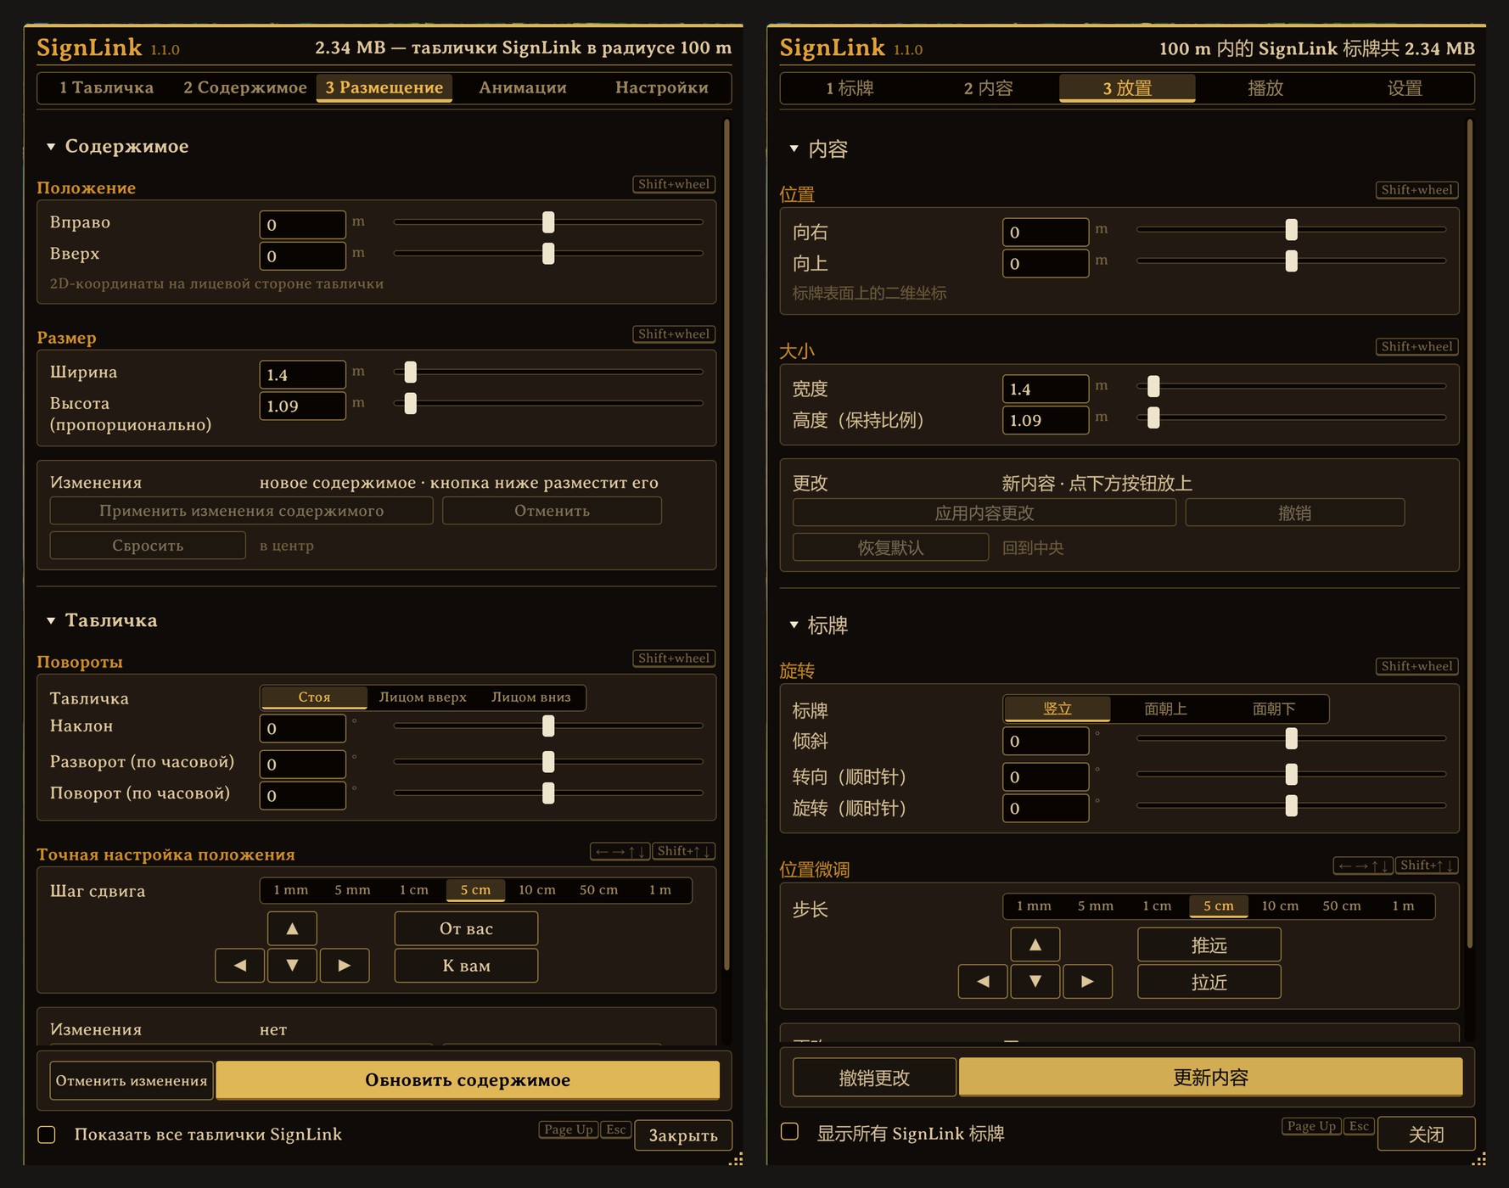Screen dimensions: 1509x1188
Task: Click the 撤销更改 button
Action: click(874, 1078)
